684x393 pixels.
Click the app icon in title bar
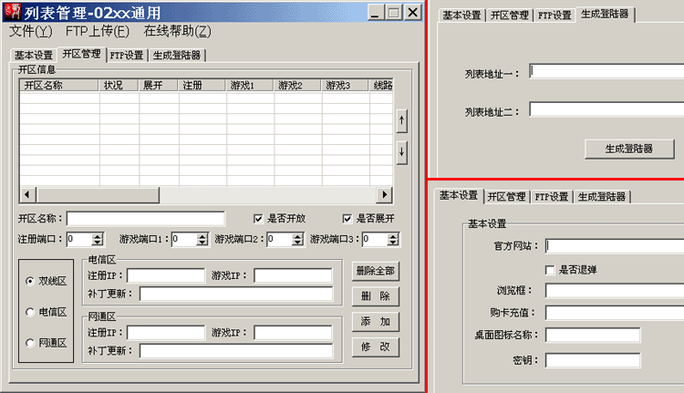tap(12, 12)
